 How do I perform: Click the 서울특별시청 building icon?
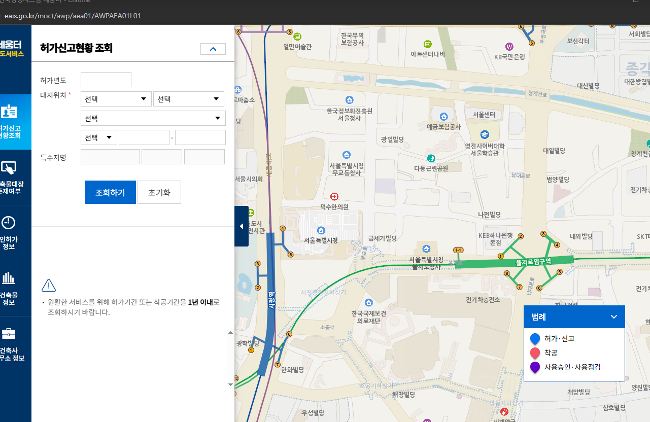click(321, 231)
